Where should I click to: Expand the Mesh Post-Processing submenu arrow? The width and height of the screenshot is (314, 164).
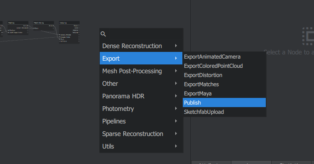point(176,71)
